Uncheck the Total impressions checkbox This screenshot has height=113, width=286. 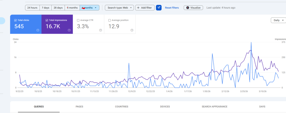pos(47,20)
